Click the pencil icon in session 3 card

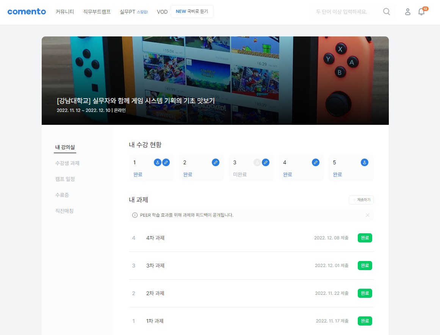tap(266, 162)
